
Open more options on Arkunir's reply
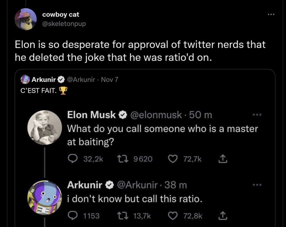(x=257, y=185)
